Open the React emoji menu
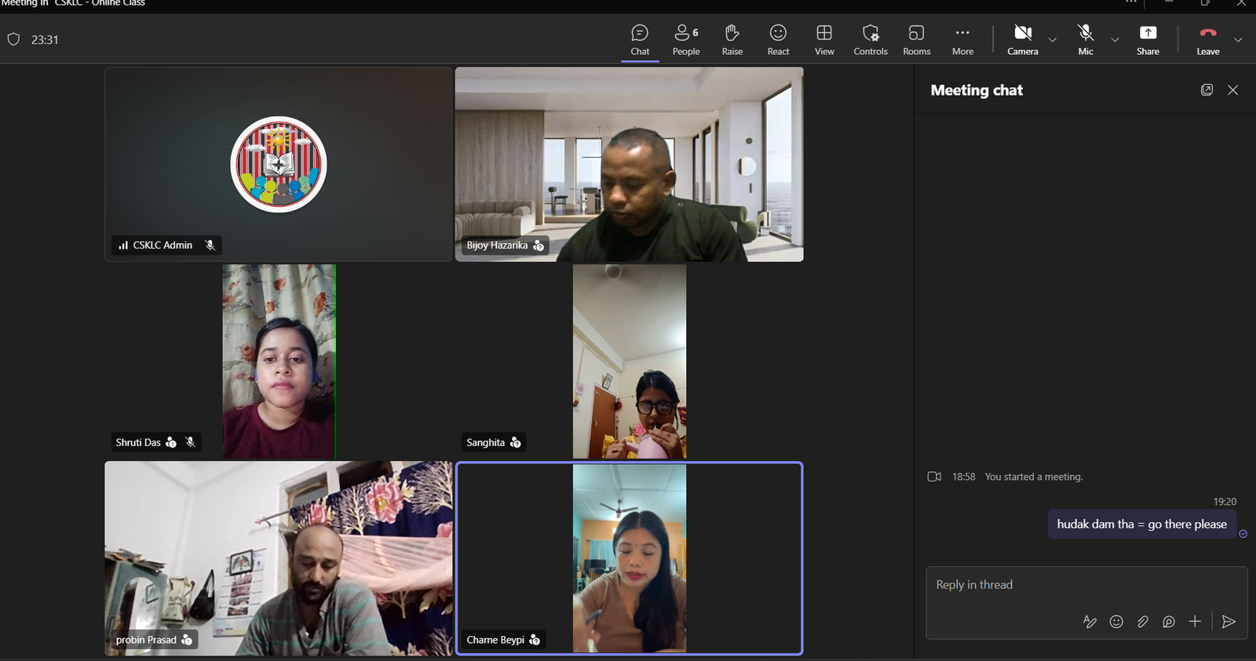The height and width of the screenshot is (661, 1256). pos(778,40)
